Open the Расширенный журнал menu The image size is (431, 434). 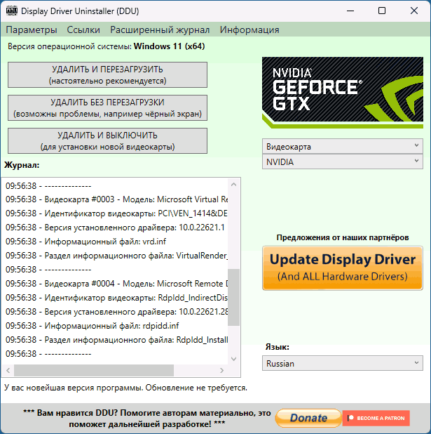(160, 29)
